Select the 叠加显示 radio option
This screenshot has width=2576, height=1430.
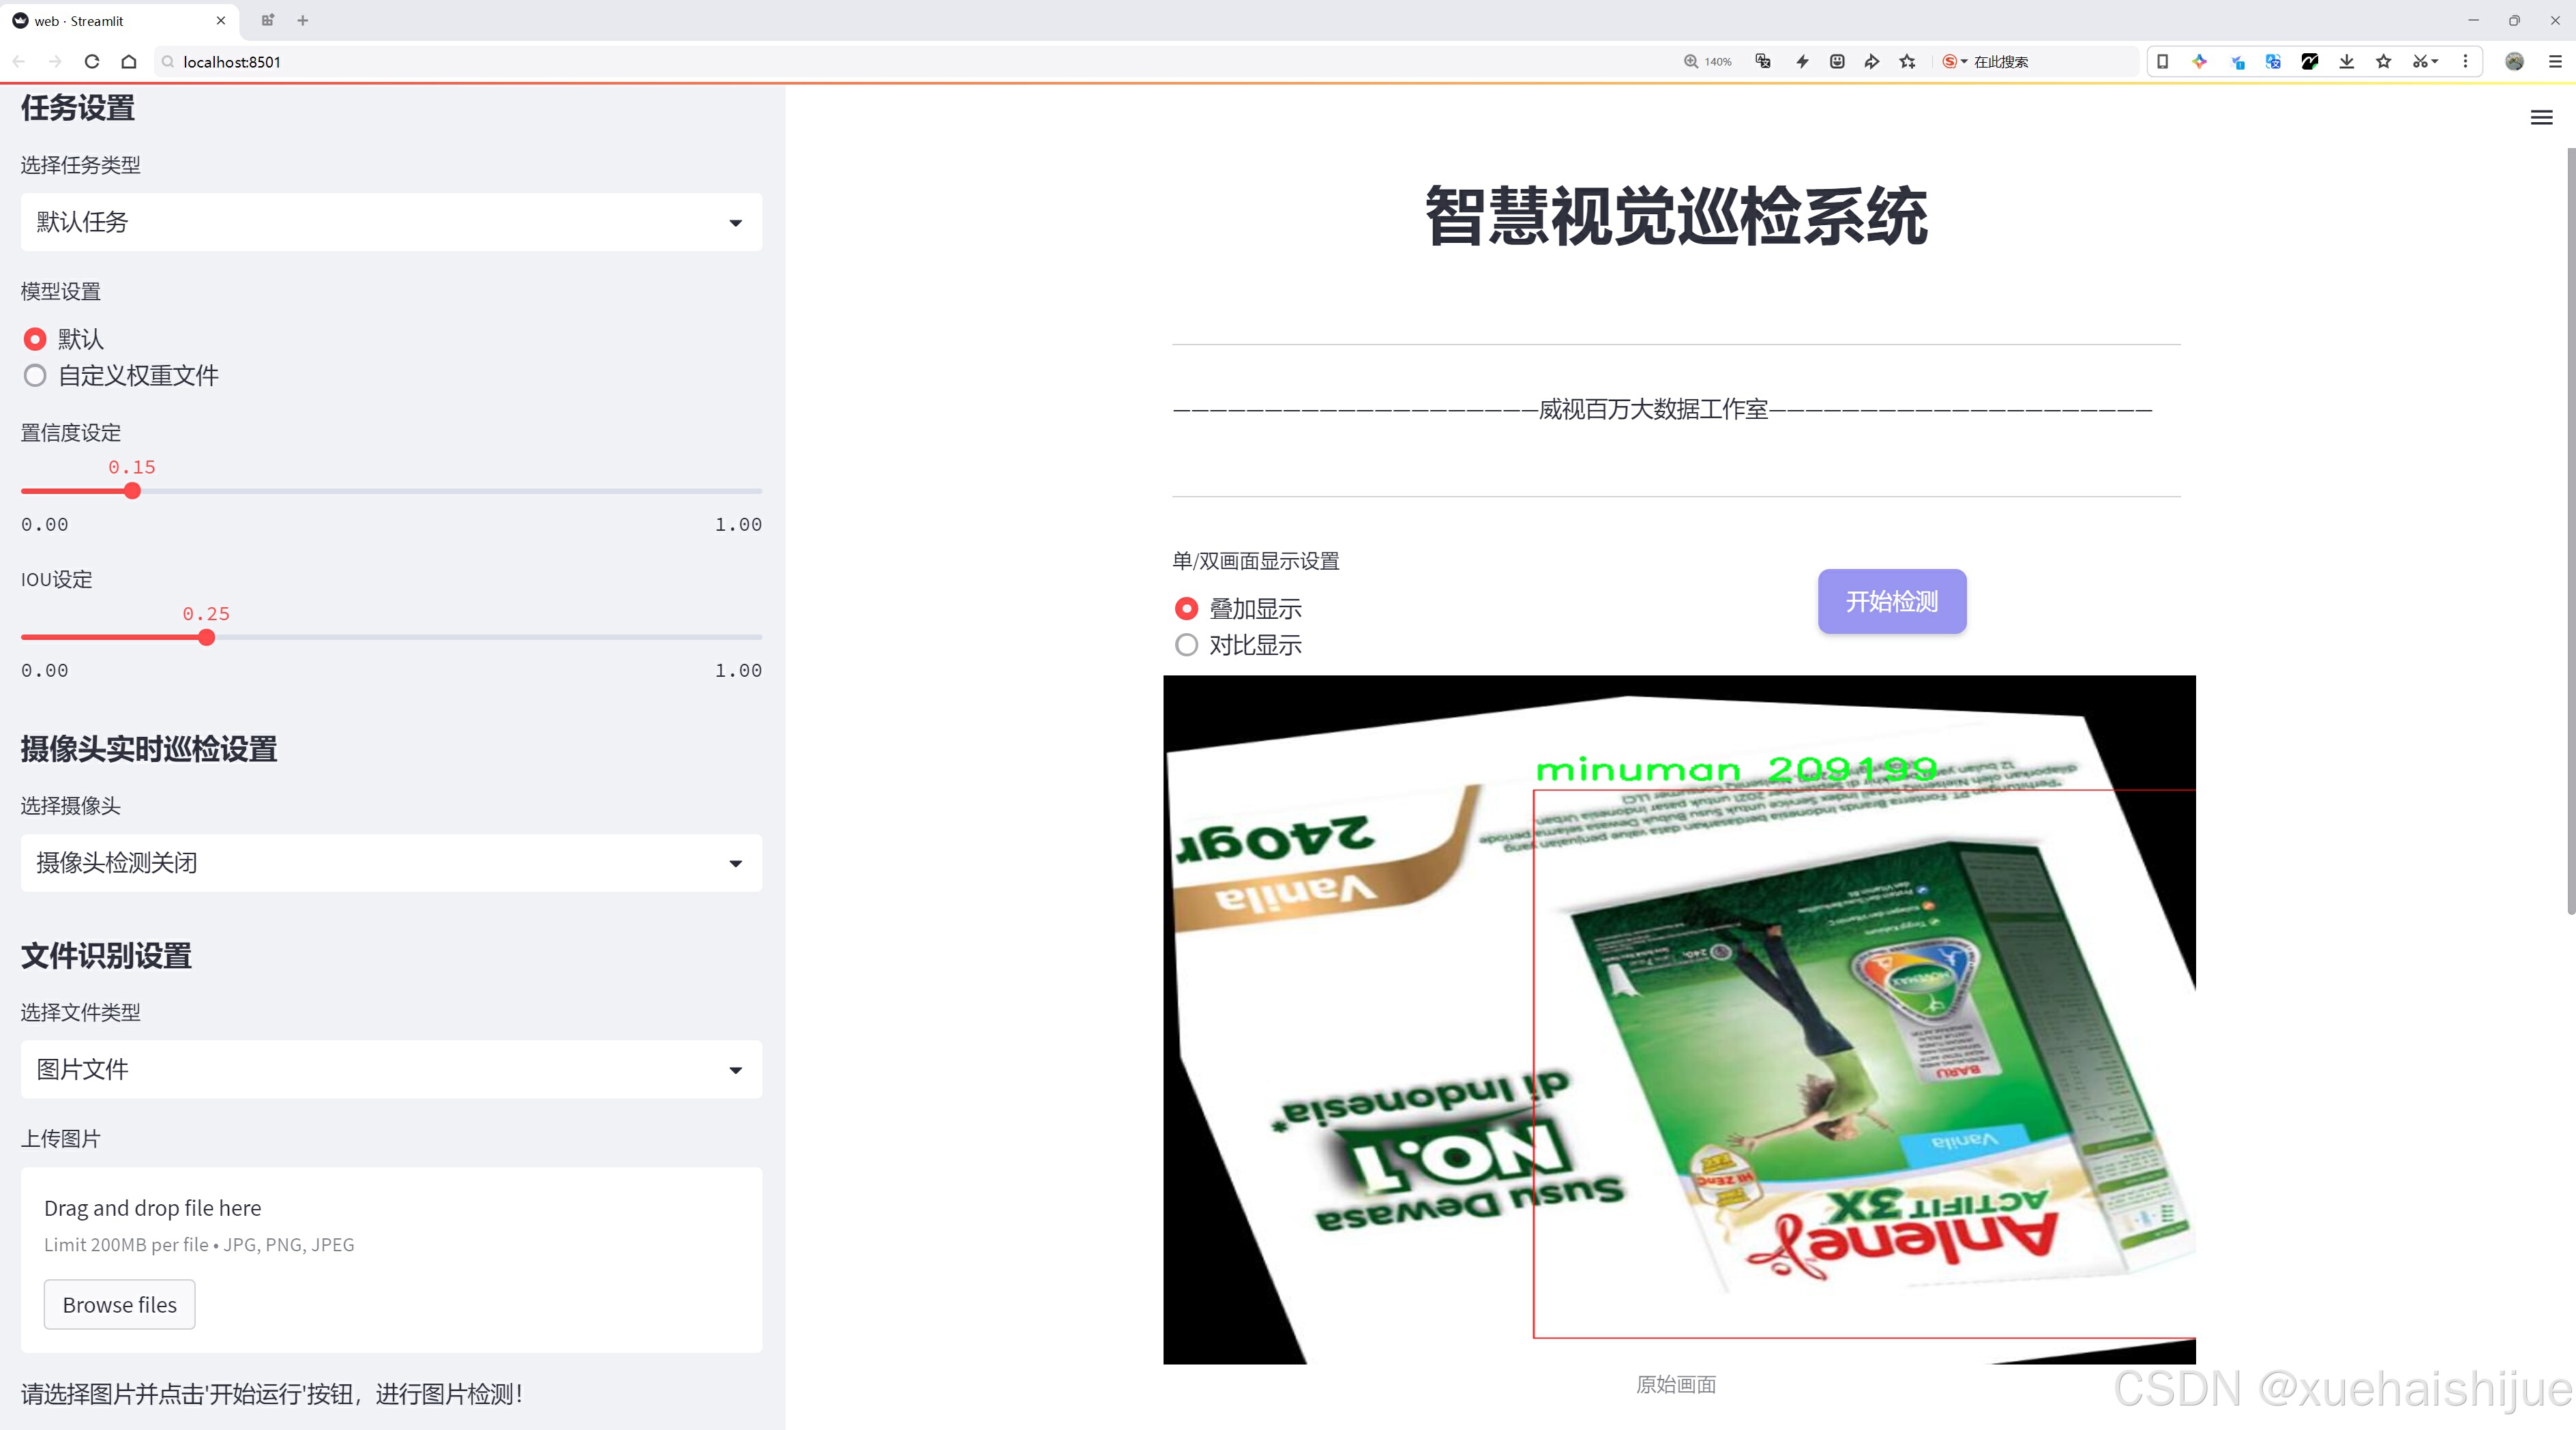point(1186,608)
